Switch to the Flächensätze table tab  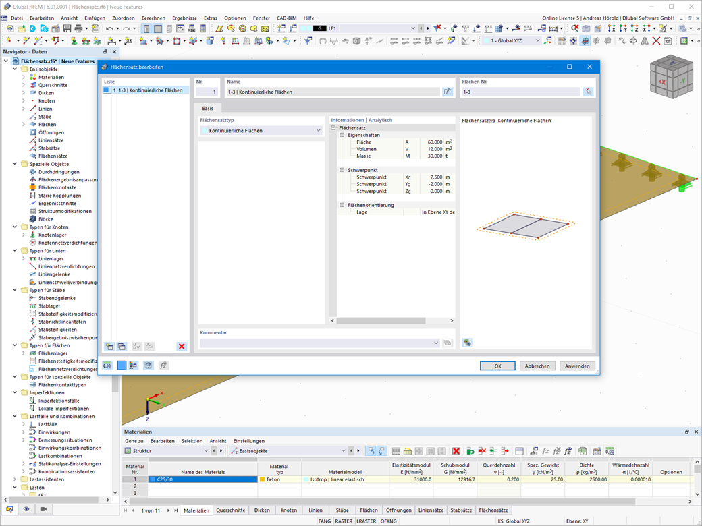point(493,510)
